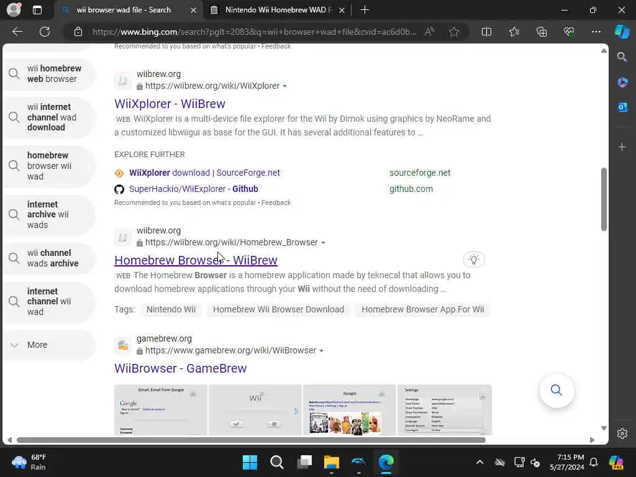Open the Gmail screenshot thumbnail

click(x=161, y=410)
